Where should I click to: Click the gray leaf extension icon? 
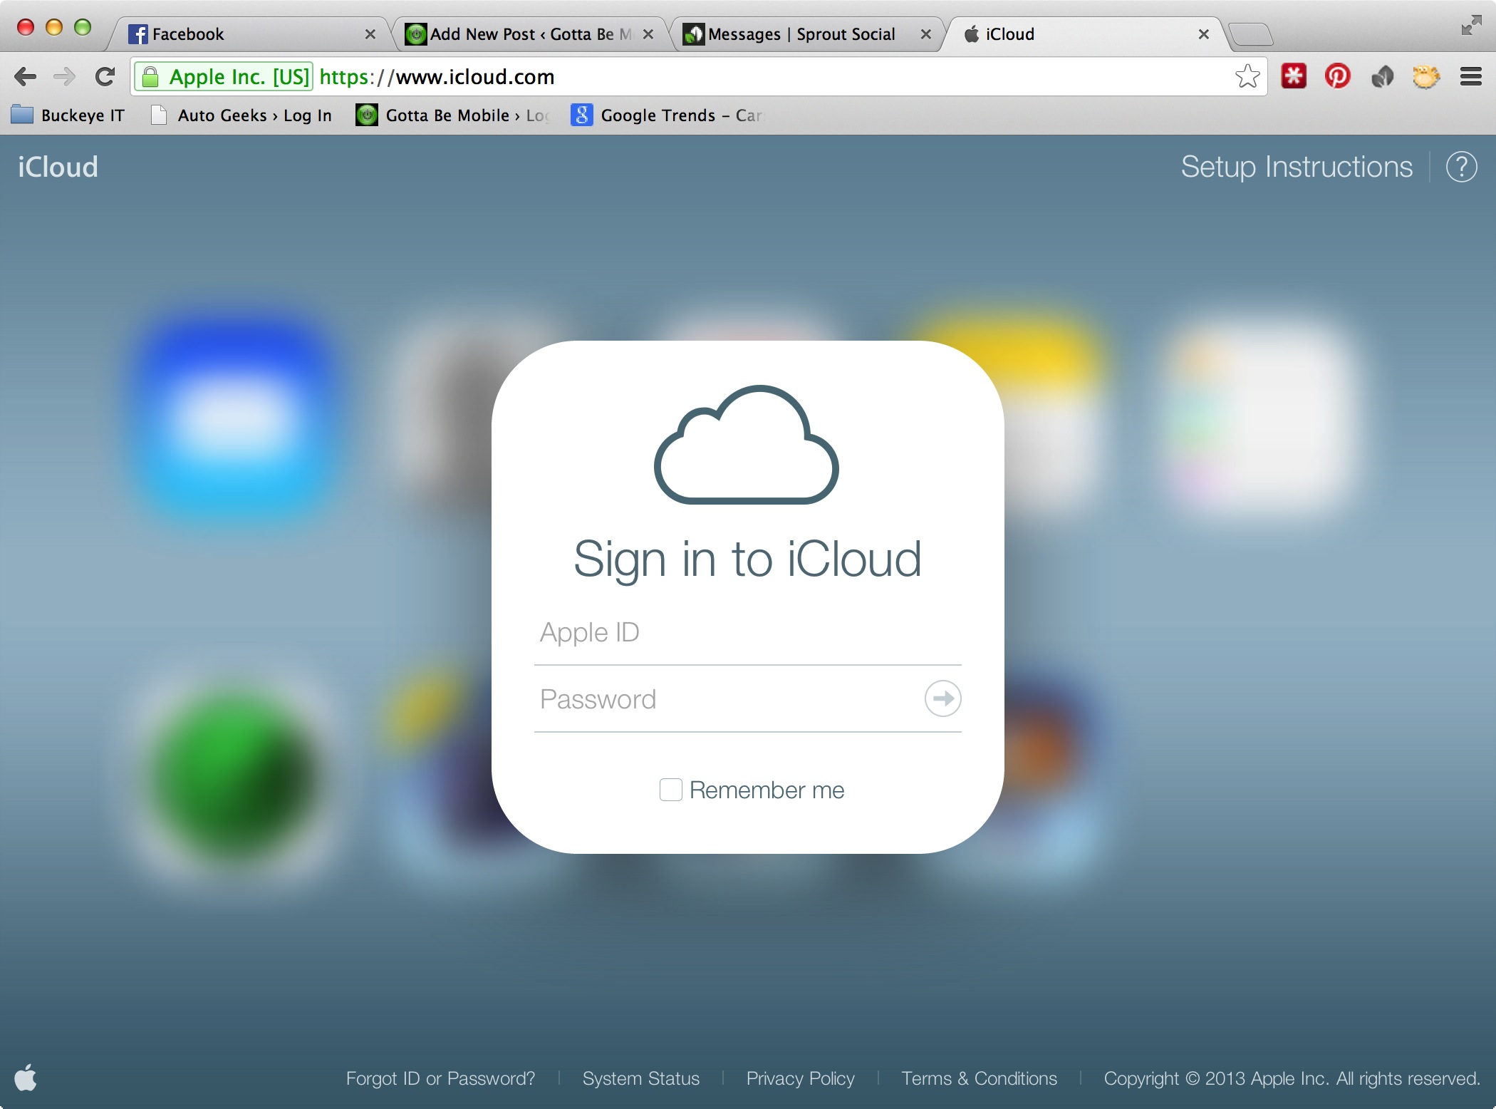point(1382,76)
